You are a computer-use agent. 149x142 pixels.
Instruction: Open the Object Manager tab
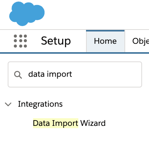(141, 41)
